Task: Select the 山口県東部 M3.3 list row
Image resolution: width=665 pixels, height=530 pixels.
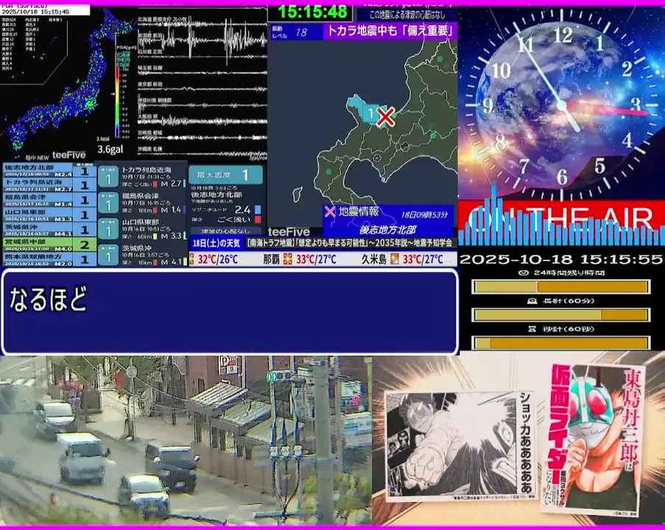Action: [49, 215]
